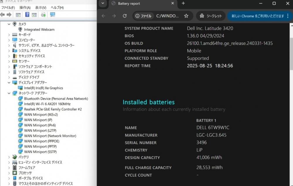The image size is (293, 186).
Task: Collapse the ネットワーク アダプター category
Action: 9,93
